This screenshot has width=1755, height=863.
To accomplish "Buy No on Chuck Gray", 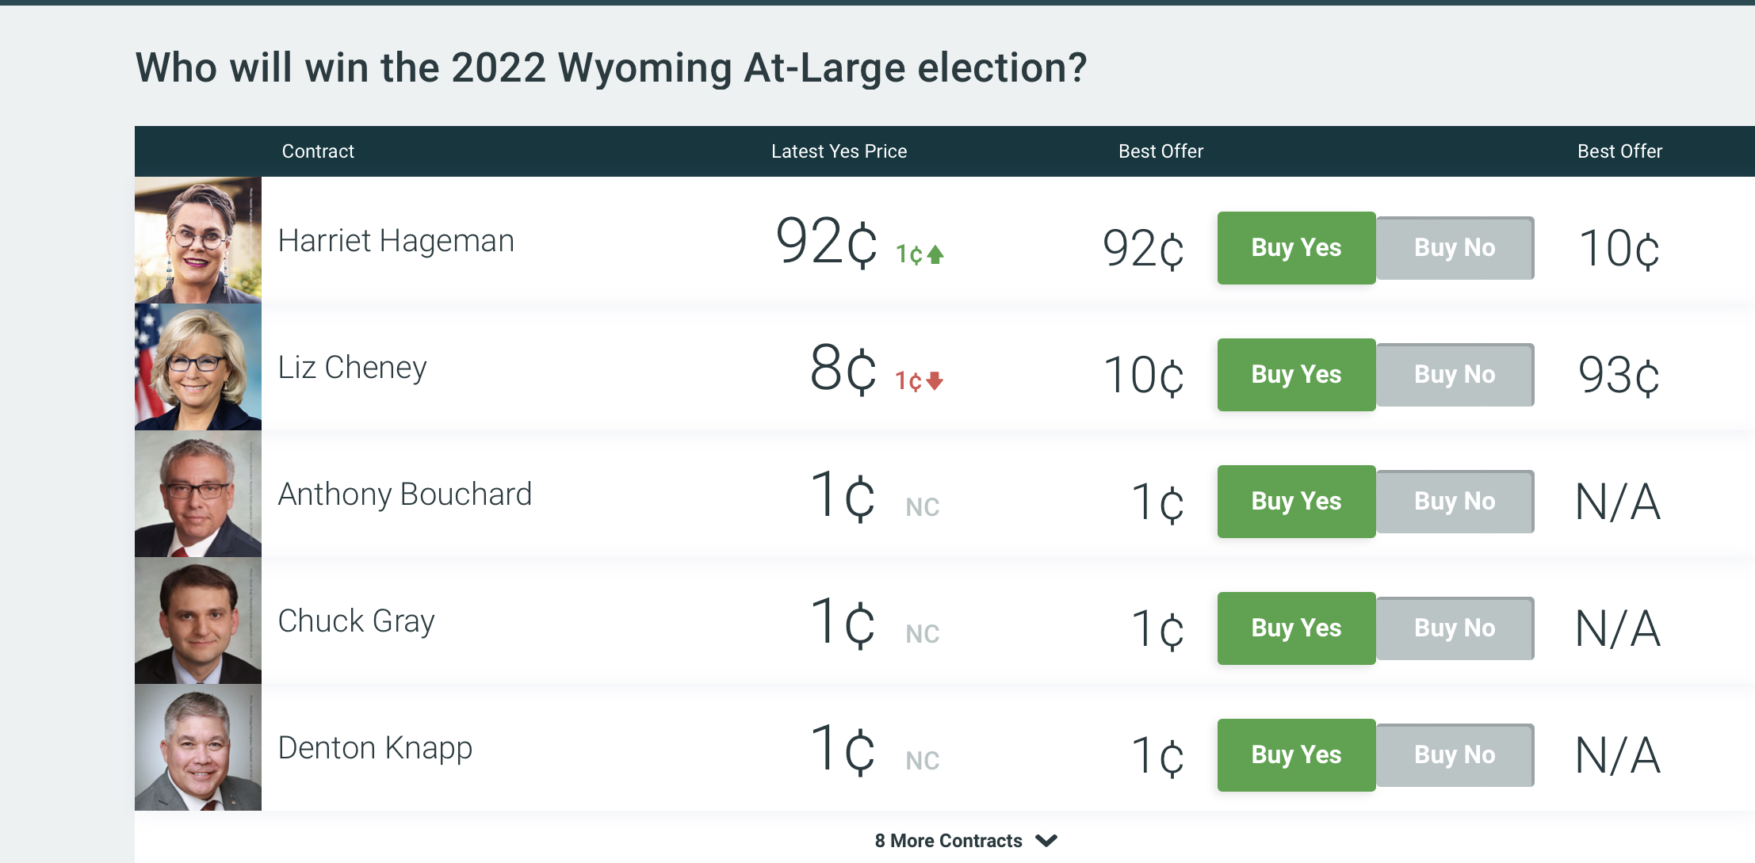I will [1455, 628].
